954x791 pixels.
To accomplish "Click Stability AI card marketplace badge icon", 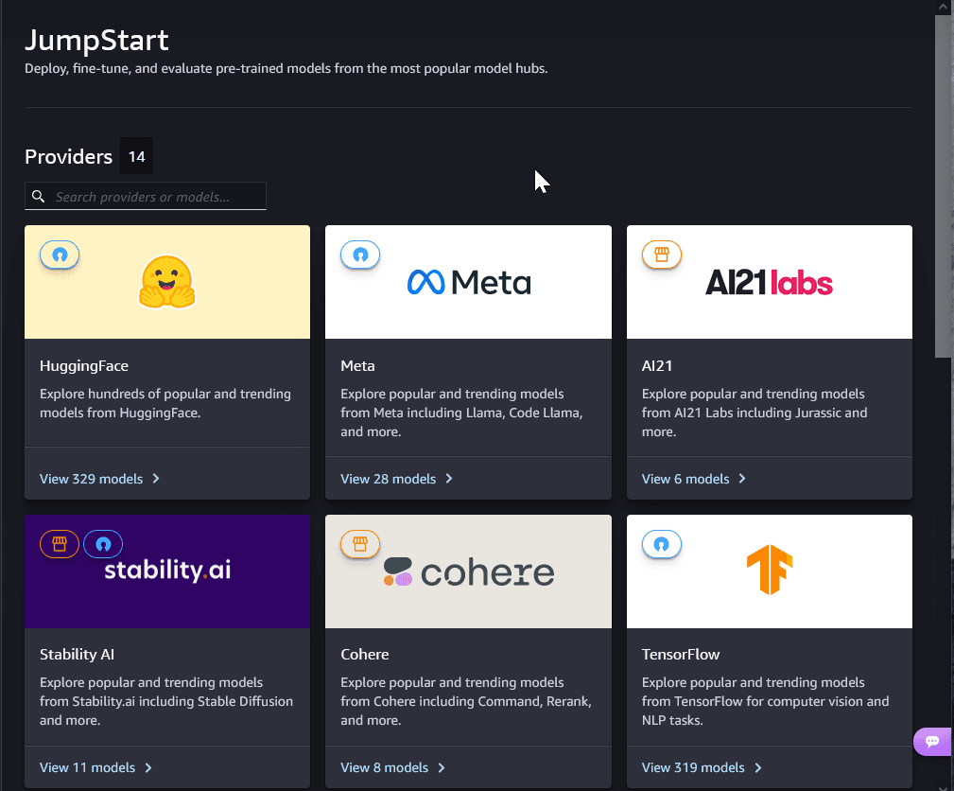I will pyautogui.click(x=60, y=544).
